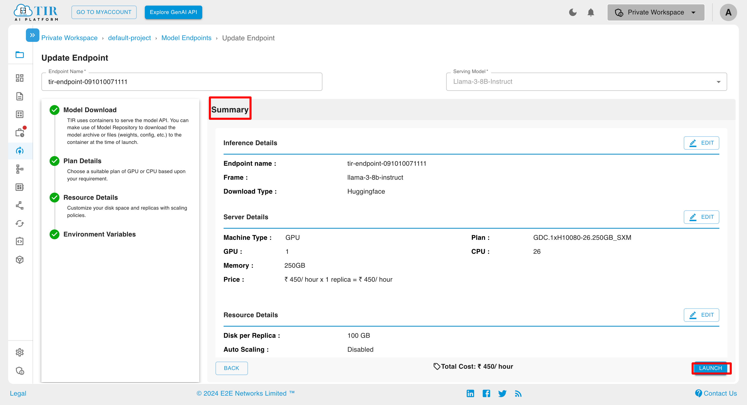Open pipeline tree icon in sidebar
Image resolution: width=747 pixels, height=405 pixels.
pyautogui.click(x=20, y=169)
